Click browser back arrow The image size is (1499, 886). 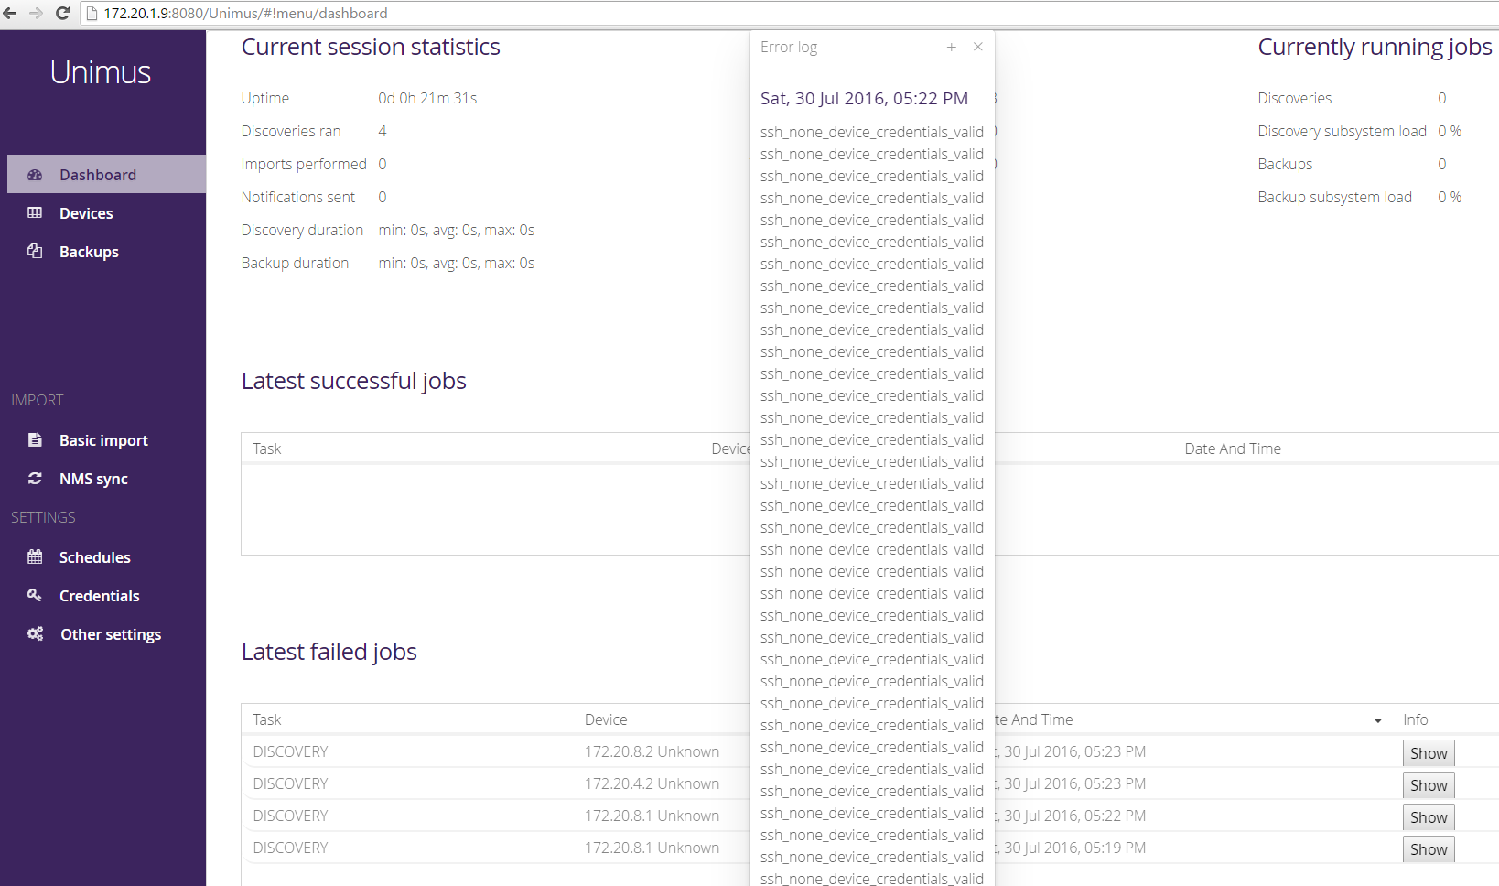tap(10, 13)
